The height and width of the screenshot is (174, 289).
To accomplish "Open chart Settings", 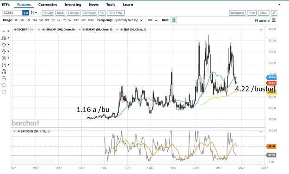I will pos(74,13).
